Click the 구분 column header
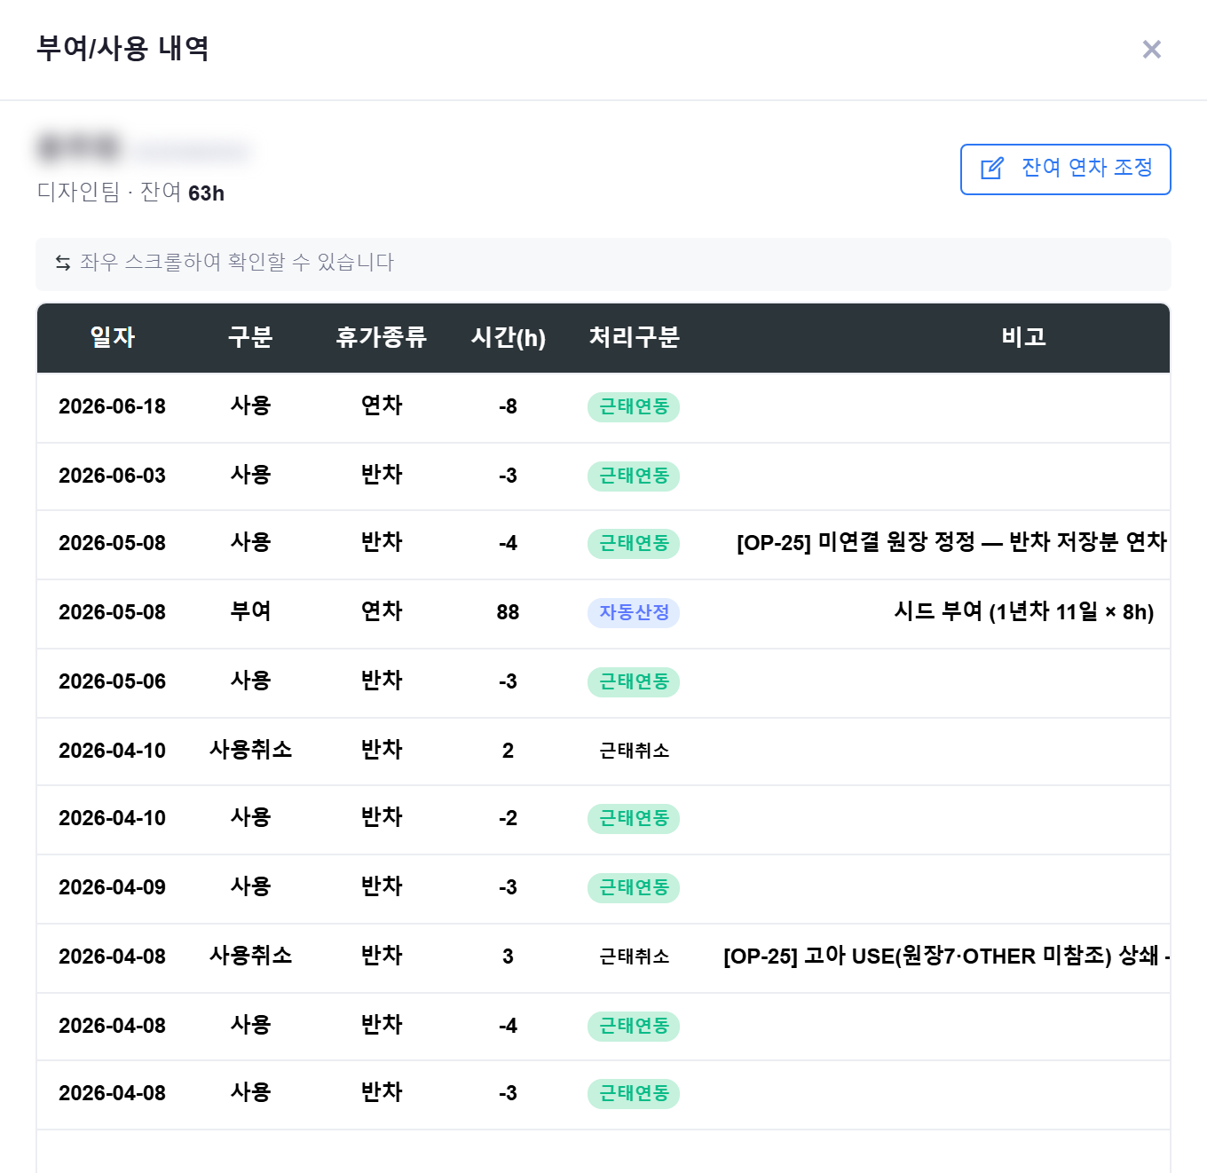The image size is (1207, 1173). 250,337
